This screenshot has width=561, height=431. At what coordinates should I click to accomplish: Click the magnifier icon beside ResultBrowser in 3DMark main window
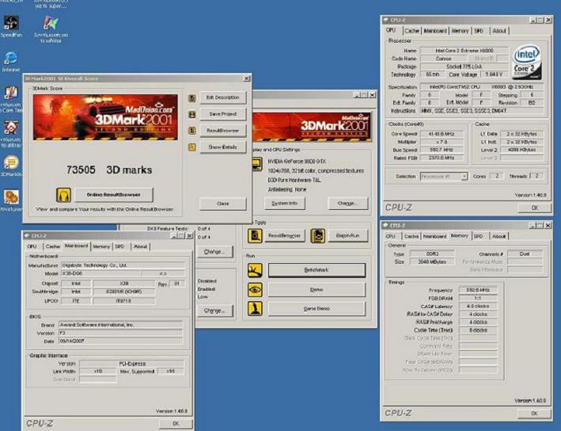pyautogui.click(x=255, y=236)
